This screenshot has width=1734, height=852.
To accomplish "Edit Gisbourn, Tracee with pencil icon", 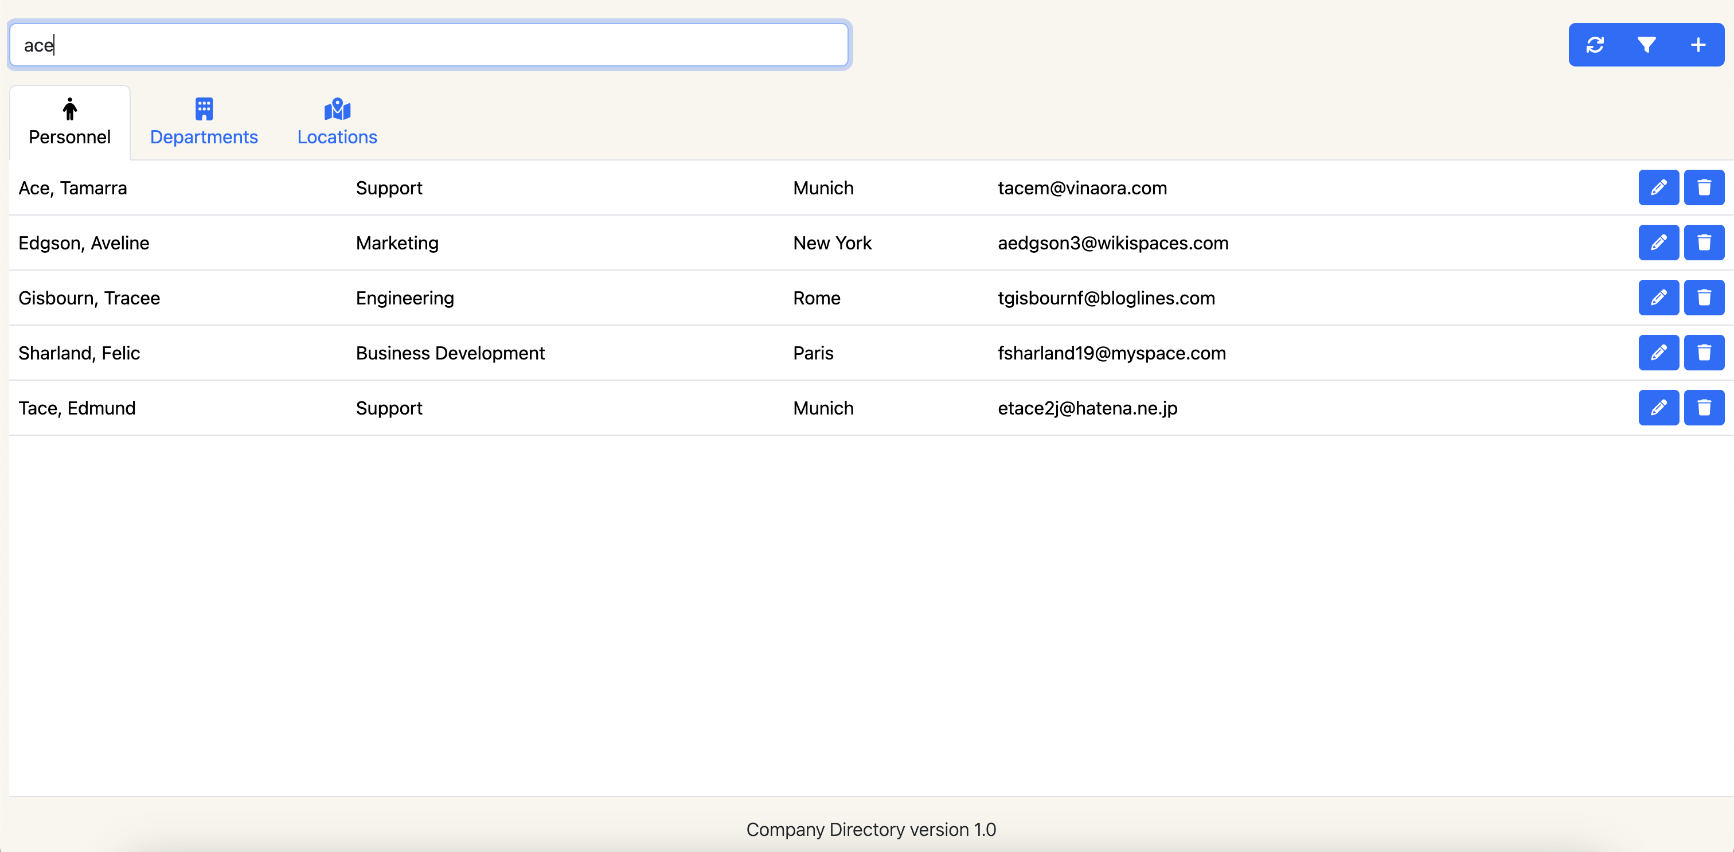I will tap(1658, 298).
